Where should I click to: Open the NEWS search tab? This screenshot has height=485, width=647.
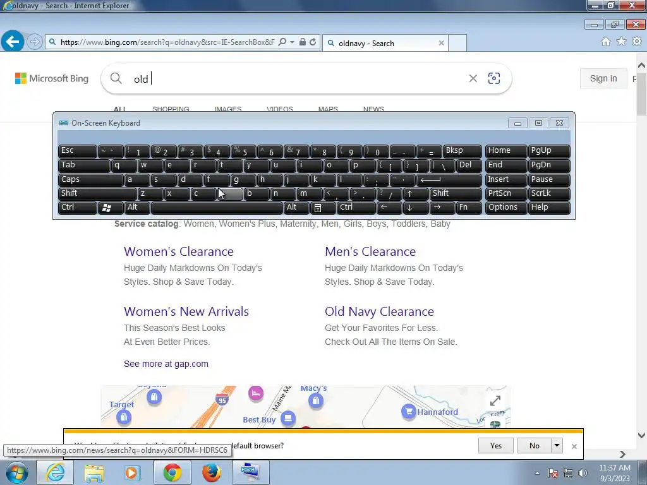coord(373,109)
